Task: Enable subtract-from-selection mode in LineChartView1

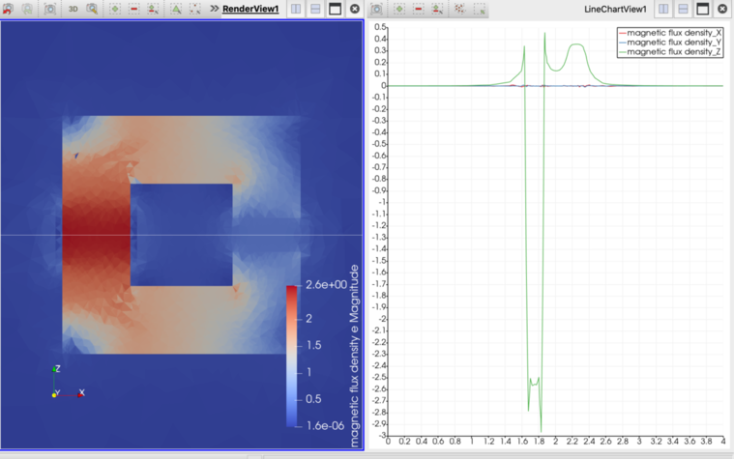Action: 419,9
